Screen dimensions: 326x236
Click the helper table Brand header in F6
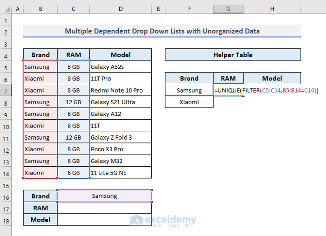coord(189,78)
